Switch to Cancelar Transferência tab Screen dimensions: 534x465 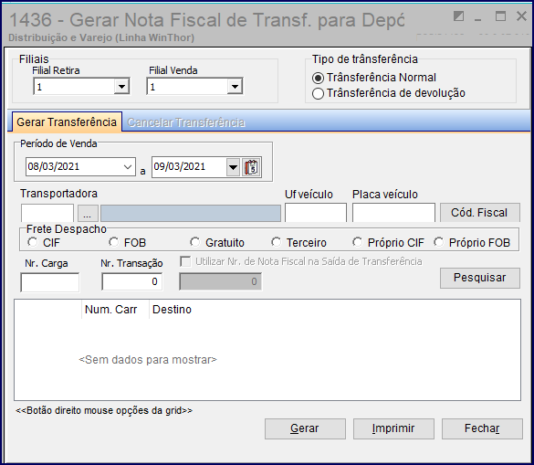click(x=186, y=122)
